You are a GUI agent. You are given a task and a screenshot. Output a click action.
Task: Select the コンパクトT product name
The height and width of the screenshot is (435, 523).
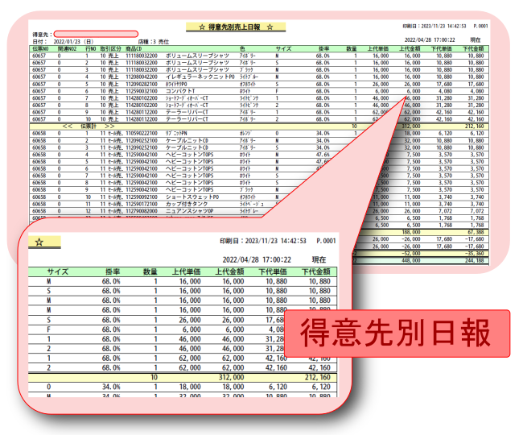tap(180, 91)
